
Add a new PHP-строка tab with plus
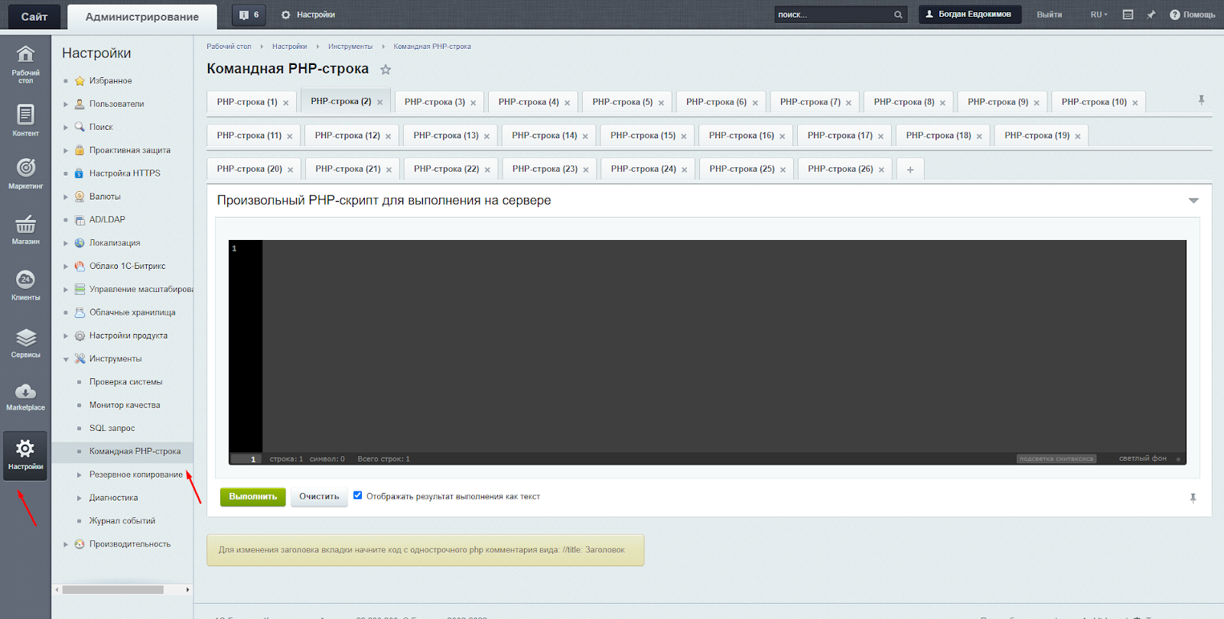click(x=910, y=170)
